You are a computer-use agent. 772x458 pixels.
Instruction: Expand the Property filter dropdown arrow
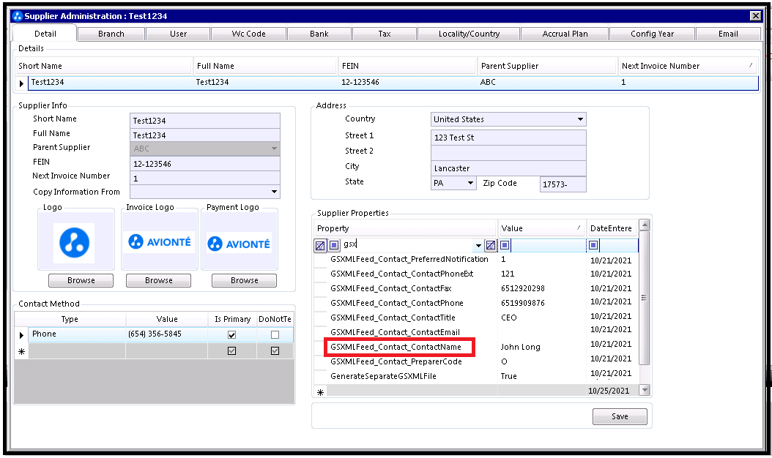478,245
